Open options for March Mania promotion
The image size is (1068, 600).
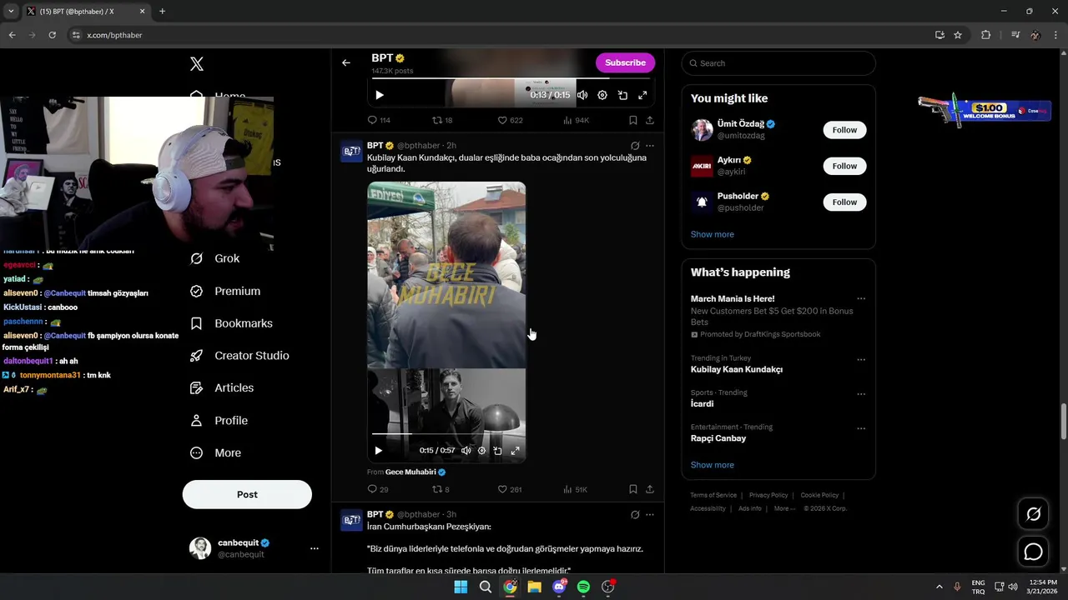[x=861, y=298]
